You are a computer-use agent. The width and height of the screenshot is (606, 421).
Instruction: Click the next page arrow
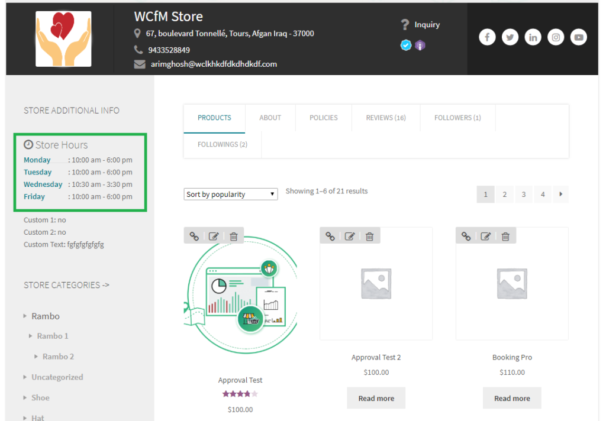point(561,195)
